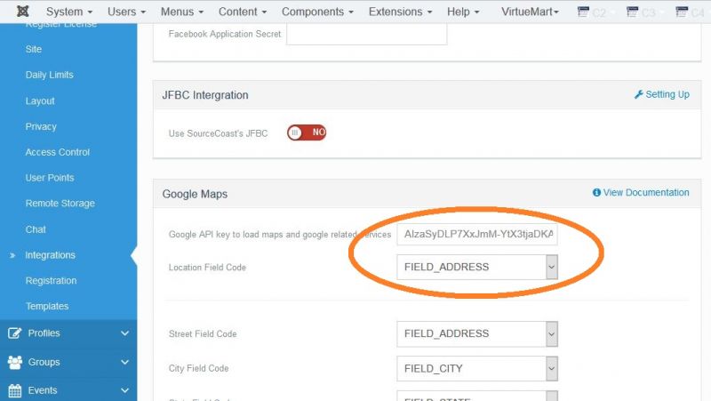
Task: Open Templates settings in sidebar
Action: pos(47,306)
